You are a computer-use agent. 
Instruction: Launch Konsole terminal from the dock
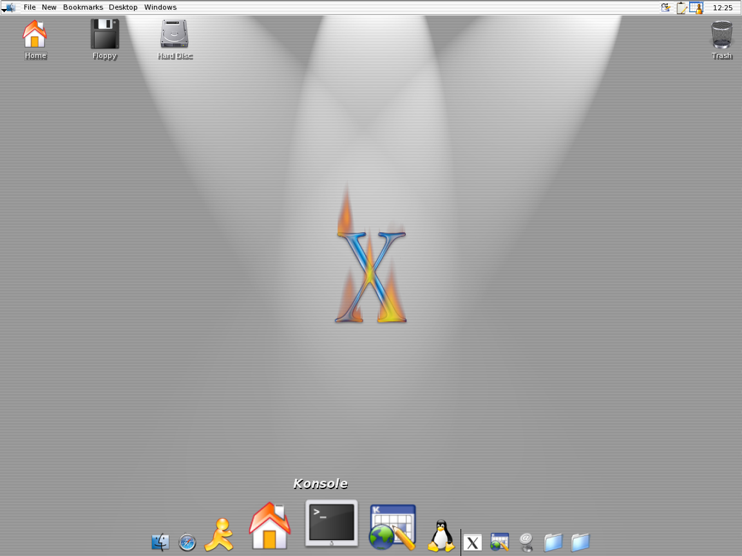[331, 523]
